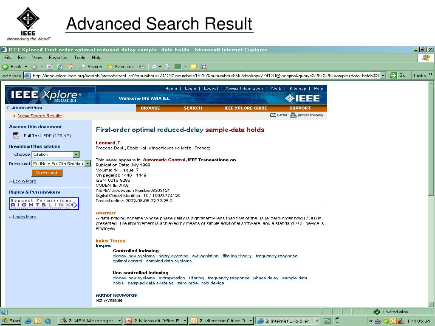Click the vertical scrollbar down arrow
Screen dimensions: 435x326
(431, 304)
